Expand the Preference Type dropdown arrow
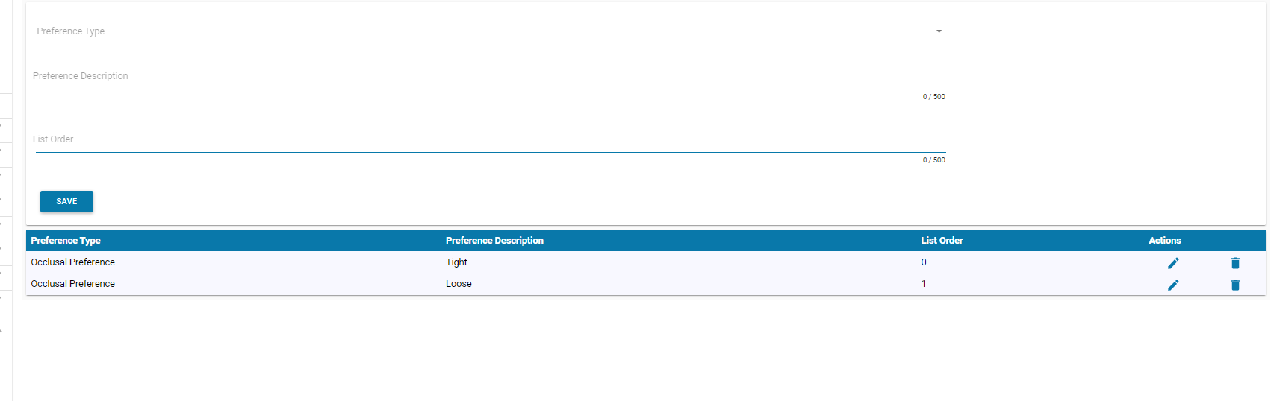 click(939, 31)
